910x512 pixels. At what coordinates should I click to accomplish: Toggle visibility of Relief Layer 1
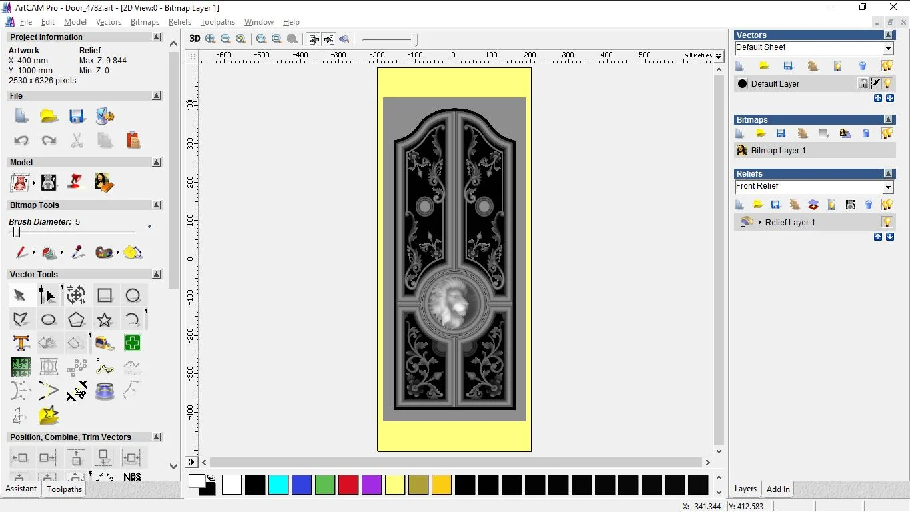coord(887,222)
